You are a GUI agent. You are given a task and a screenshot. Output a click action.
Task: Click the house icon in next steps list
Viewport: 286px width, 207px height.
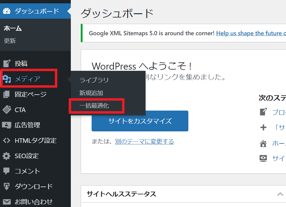point(263,143)
